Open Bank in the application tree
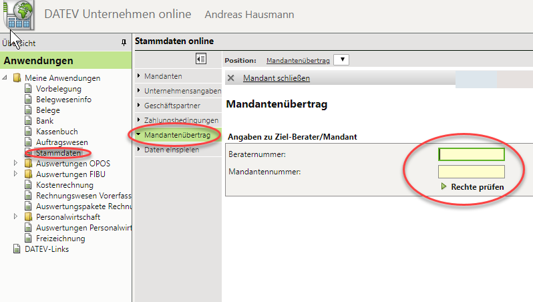This screenshot has height=302, width=533. pyautogui.click(x=45, y=121)
